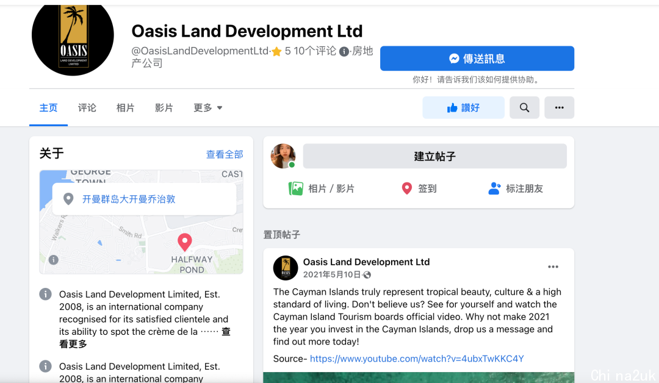Screen dimensions: 659x383
Task: Open the page search magnifier icon
Action: coord(524,107)
